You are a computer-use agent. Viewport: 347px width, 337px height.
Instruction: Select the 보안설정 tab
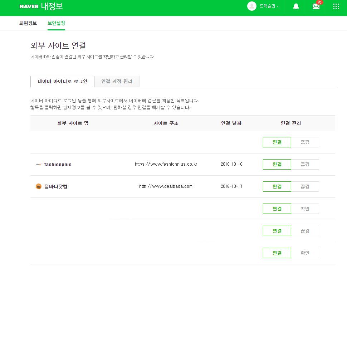[56, 23]
